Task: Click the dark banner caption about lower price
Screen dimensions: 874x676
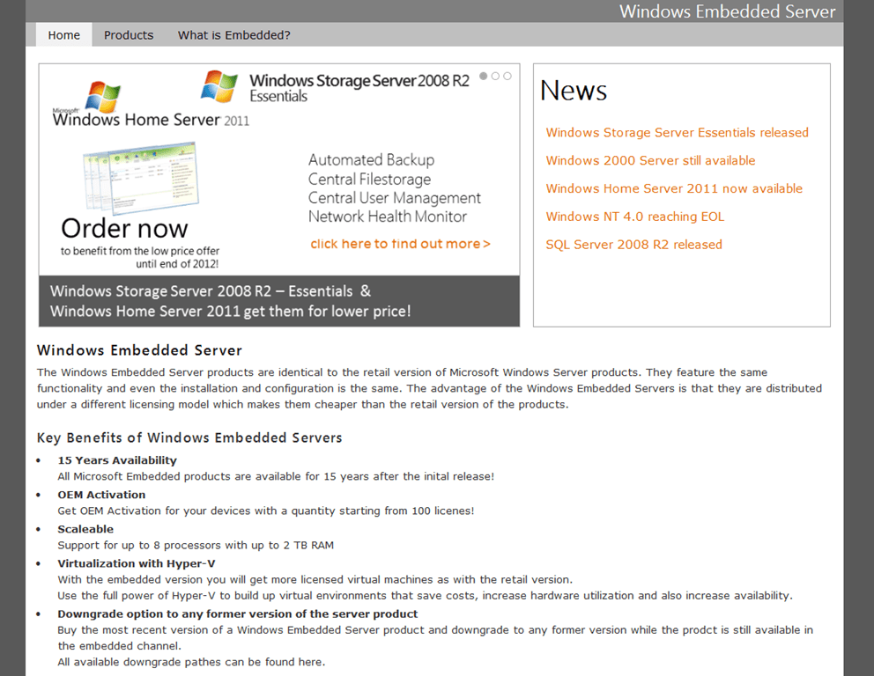Action: tap(279, 301)
